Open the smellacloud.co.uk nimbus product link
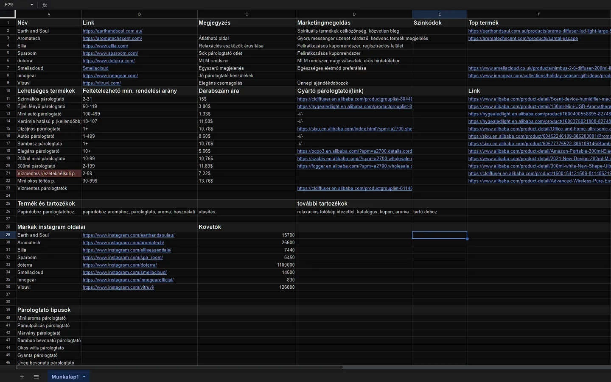Screen dimensions: 611x382 coord(539,68)
